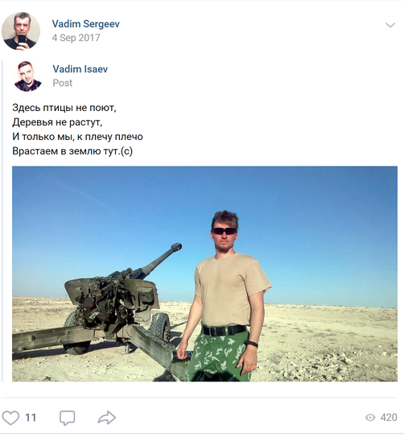Image resolution: width=404 pixels, height=437 pixels.
Task: Open Vadim Sergeev profile link
Action: click(86, 24)
